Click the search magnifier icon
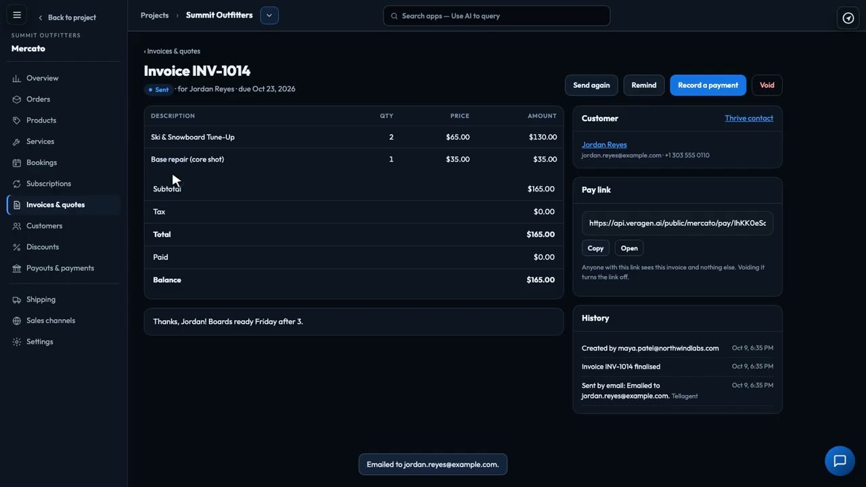This screenshot has width=866, height=487. [394, 16]
